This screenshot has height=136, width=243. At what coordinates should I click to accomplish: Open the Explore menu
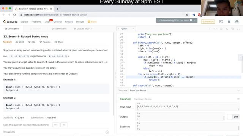pyautogui.click(x=24, y=22)
